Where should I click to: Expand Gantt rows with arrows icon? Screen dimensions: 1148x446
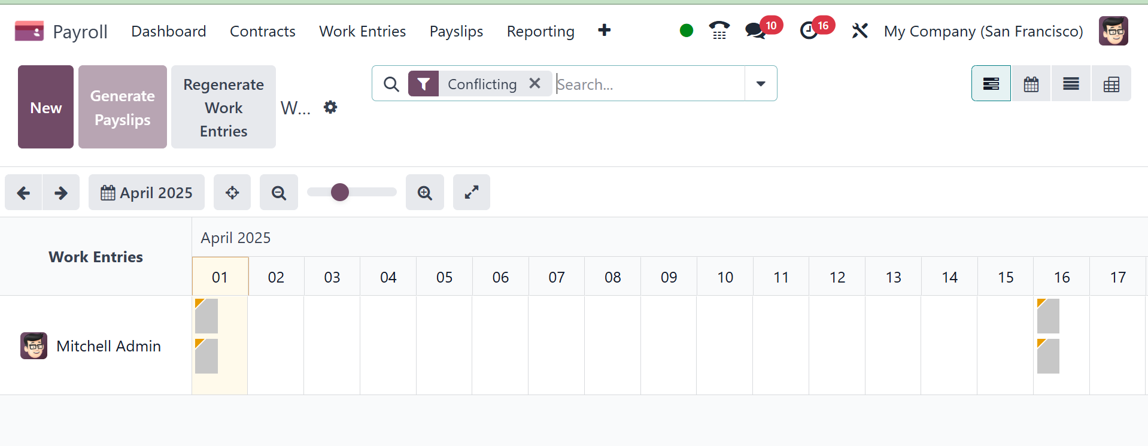[472, 193]
